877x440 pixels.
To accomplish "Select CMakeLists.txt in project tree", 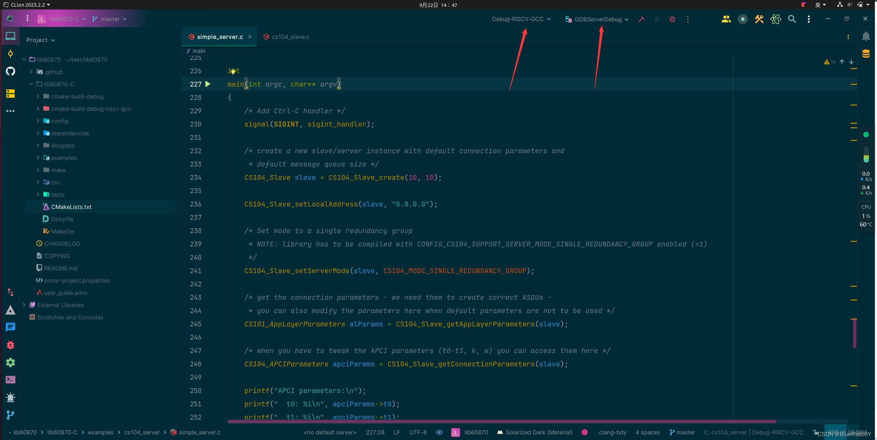I will pos(100,207).
